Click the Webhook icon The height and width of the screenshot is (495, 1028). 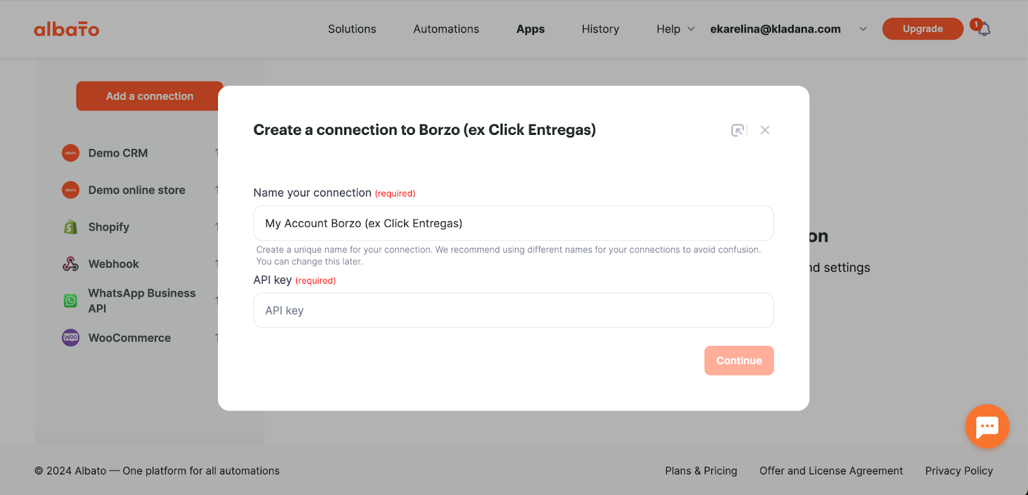(71, 264)
